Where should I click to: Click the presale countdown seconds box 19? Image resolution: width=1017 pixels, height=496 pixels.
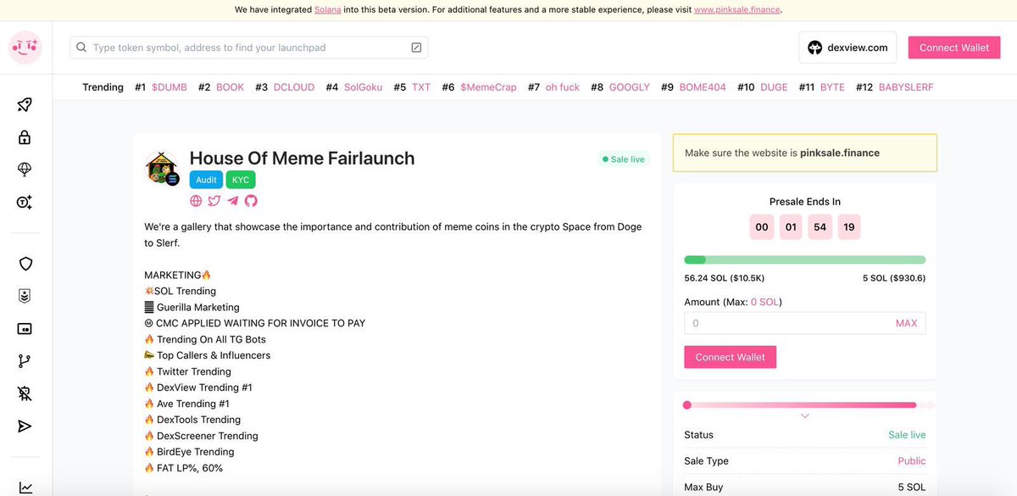tap(850, 227)
